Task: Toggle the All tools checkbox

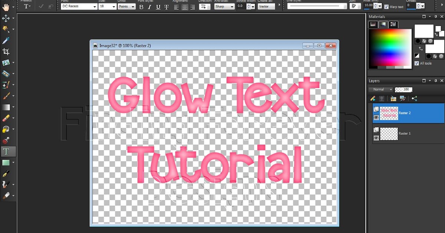Action: [417, 63]
